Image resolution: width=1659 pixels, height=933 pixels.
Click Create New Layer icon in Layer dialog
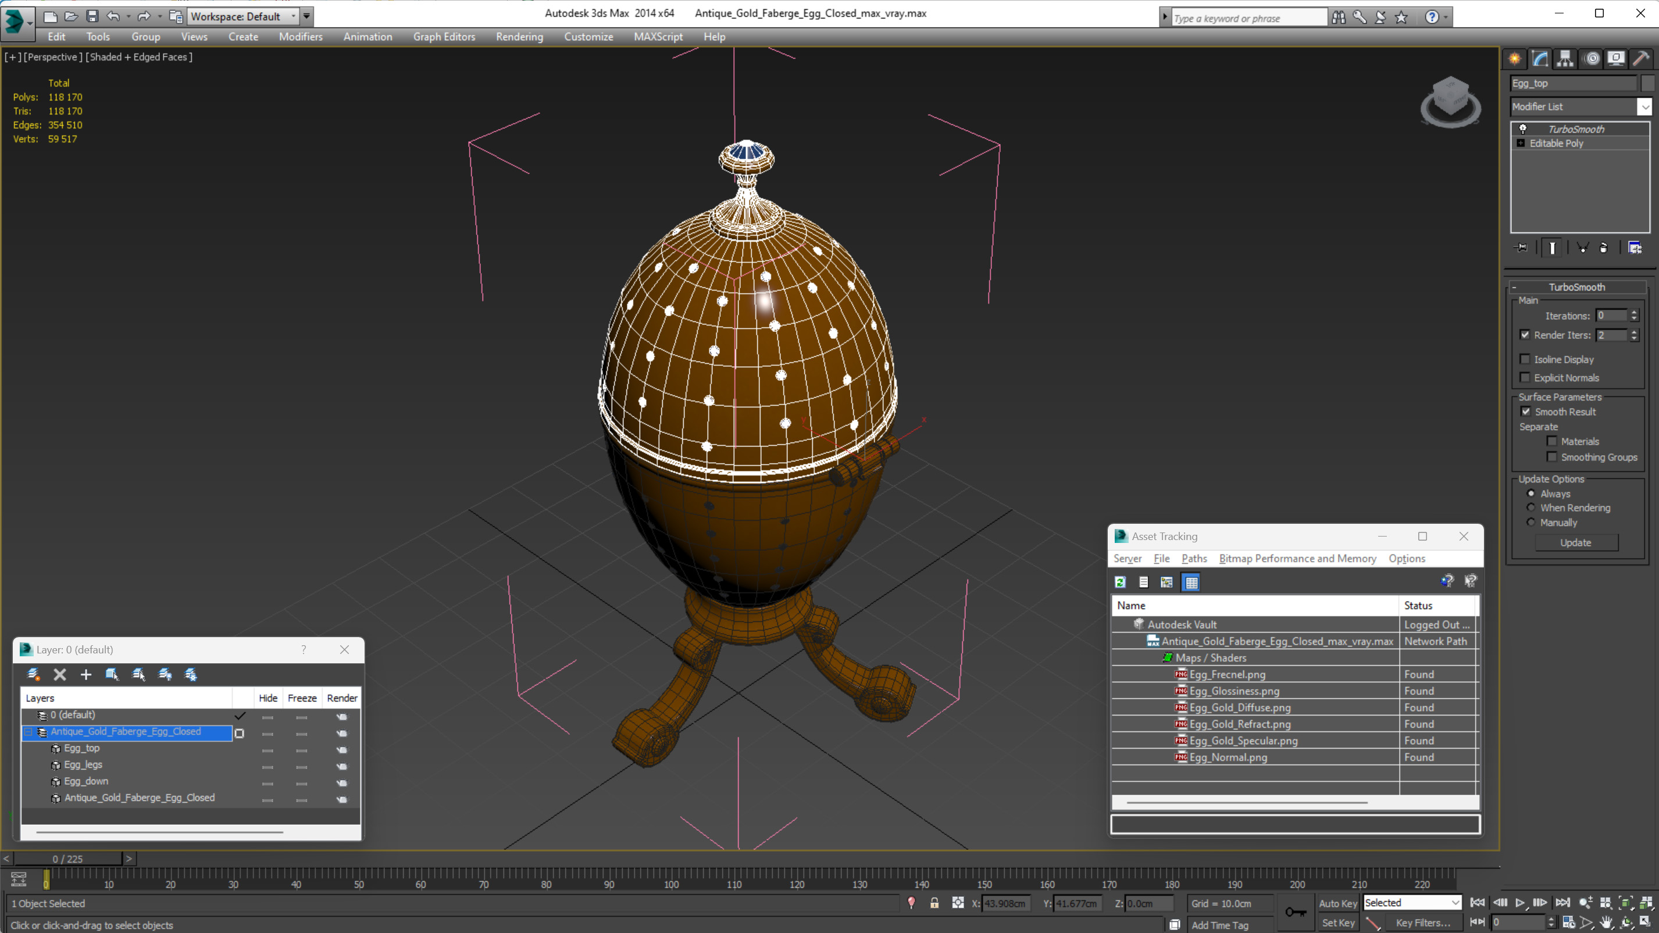pos(34,674)
